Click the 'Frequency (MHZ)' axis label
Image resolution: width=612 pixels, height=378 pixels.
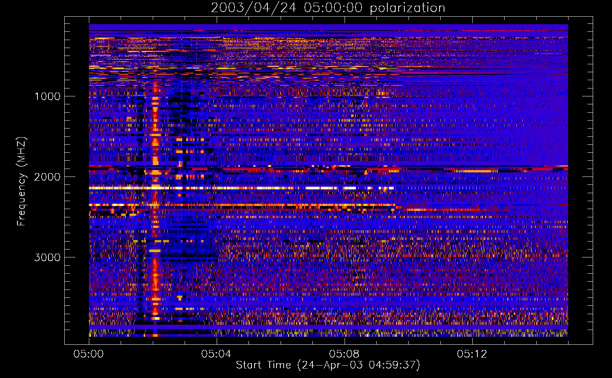[x=21, y=181]
